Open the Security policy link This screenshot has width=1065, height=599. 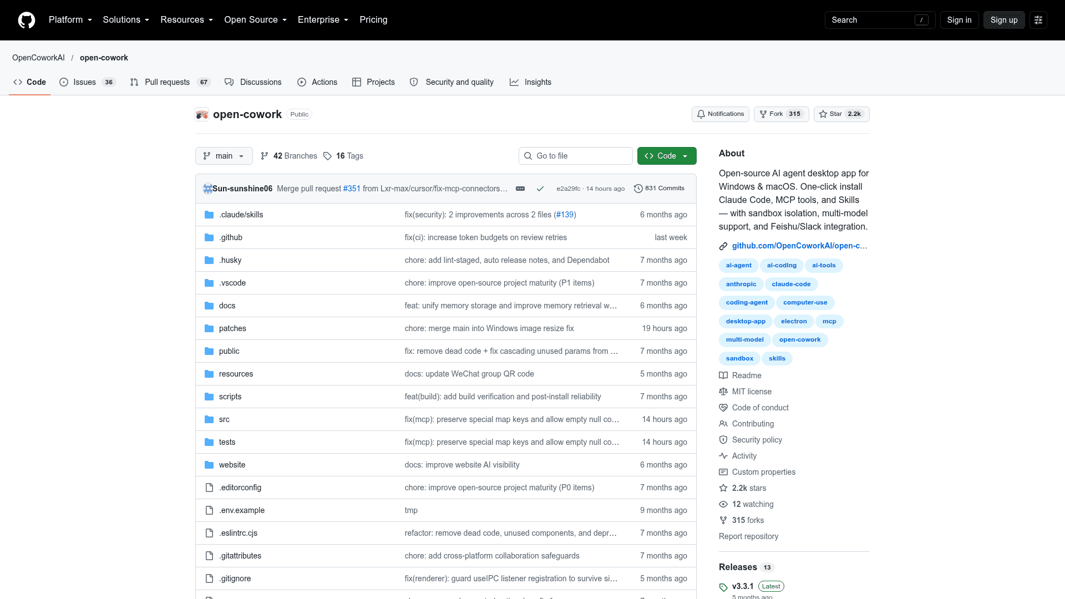point(750,440)
